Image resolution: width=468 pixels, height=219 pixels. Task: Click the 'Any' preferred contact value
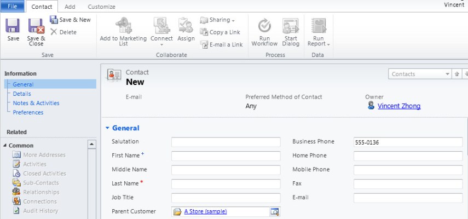pyautogui.click(x=251, y=106)
